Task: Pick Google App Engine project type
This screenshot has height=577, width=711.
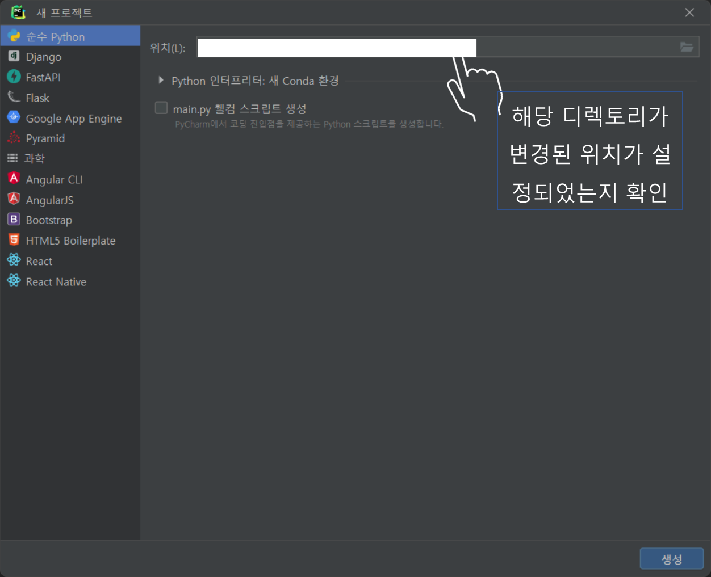Action: 70,118
